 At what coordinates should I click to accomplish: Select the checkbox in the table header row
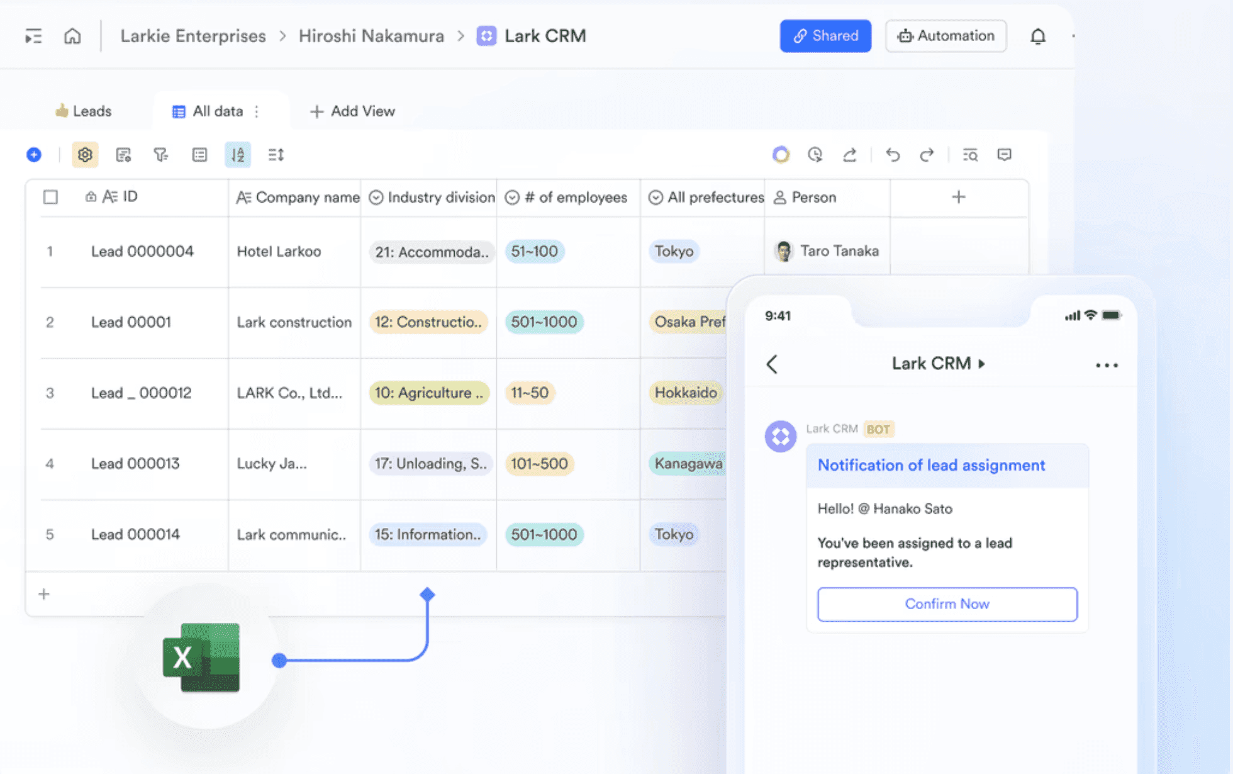pos(50,197)
